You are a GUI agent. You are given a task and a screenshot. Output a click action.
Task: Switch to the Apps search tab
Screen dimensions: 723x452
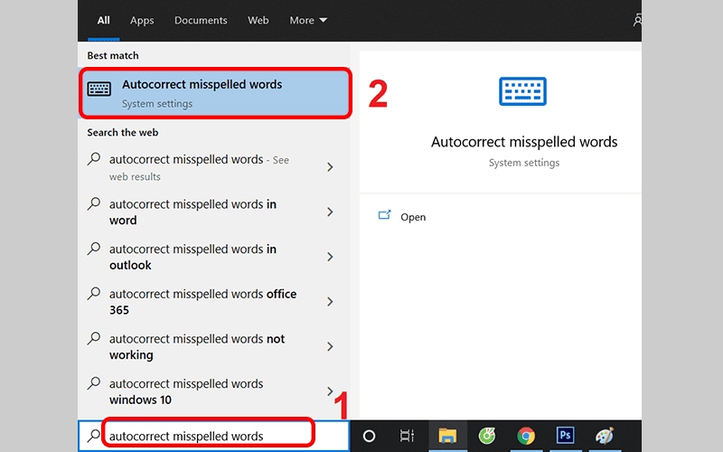pos(142,20)
